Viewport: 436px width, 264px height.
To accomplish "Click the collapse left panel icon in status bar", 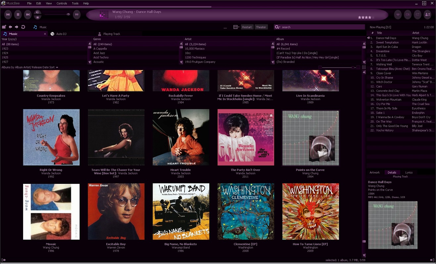I will pyautogui.click(x=4, y=260).
